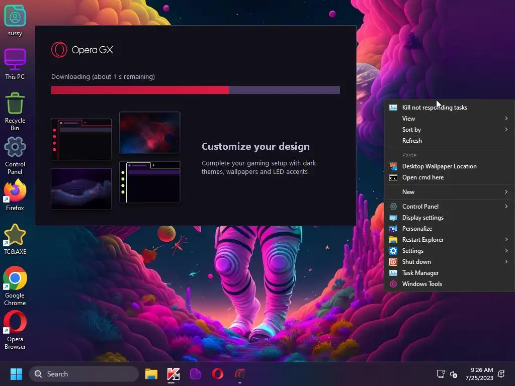Viewport: 515px width, 386px height.
Task: Select the yellow-dot purple theme thumbnail
Action: pos(150,182)
